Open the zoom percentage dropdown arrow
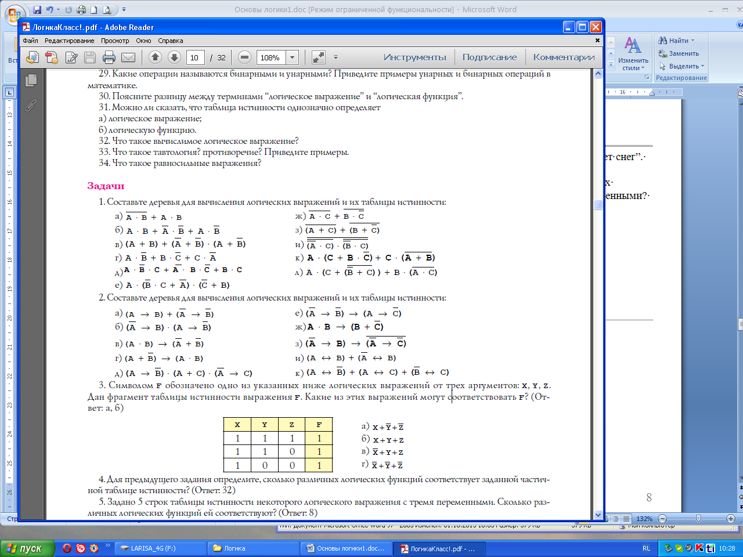This screenshot has width=743, height=557. (x=293, y=57)
